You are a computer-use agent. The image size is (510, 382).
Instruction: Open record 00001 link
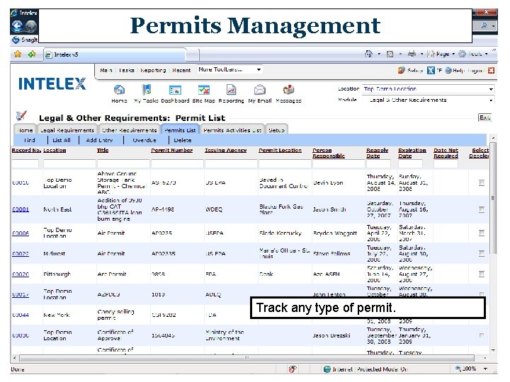[x=21, y=209]
